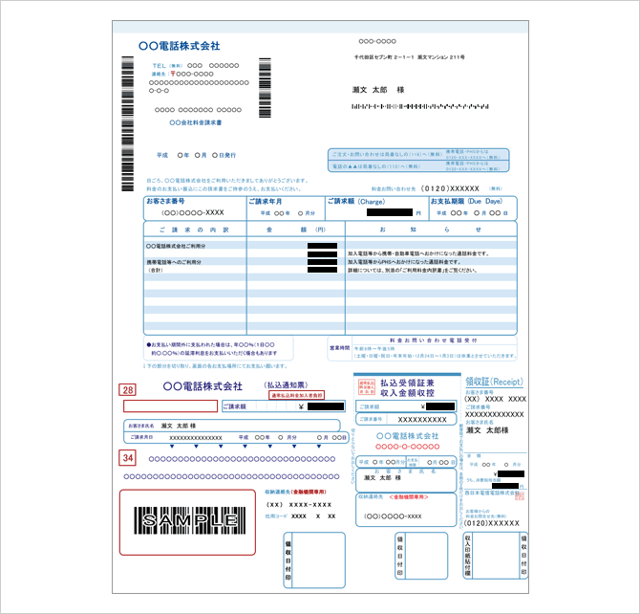Image resolution: width=640 pixels, height=614 pixels.
Task: Click the vertical barcode beside company contact block
Action: pos(265,88)
